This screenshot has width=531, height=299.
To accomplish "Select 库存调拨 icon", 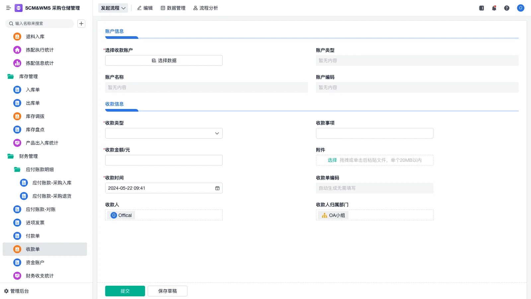I will (17, 116).
